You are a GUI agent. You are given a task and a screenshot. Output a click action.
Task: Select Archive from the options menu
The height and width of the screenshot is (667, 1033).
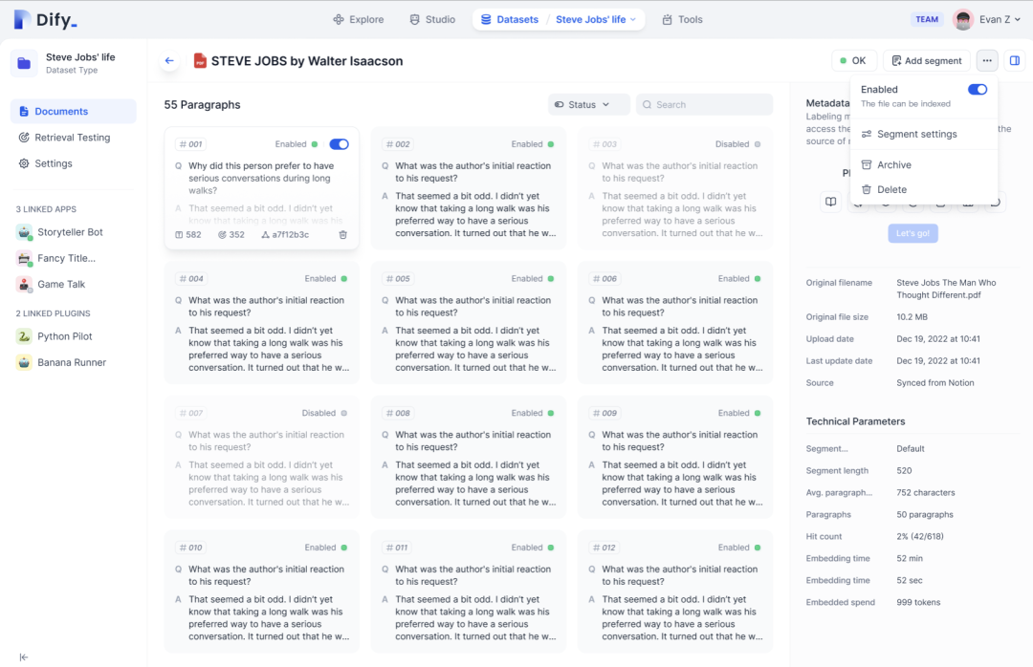coord(893,165)
